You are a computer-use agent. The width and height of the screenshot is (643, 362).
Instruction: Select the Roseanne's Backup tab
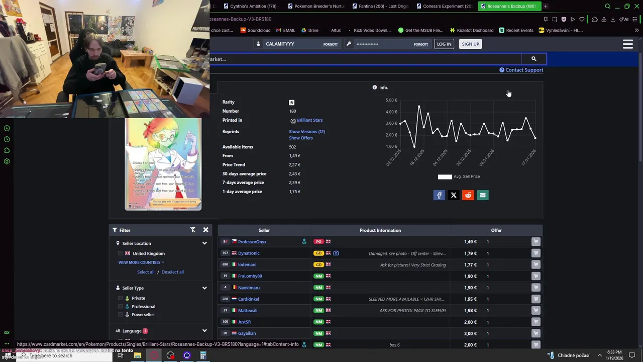click(508, 6)
